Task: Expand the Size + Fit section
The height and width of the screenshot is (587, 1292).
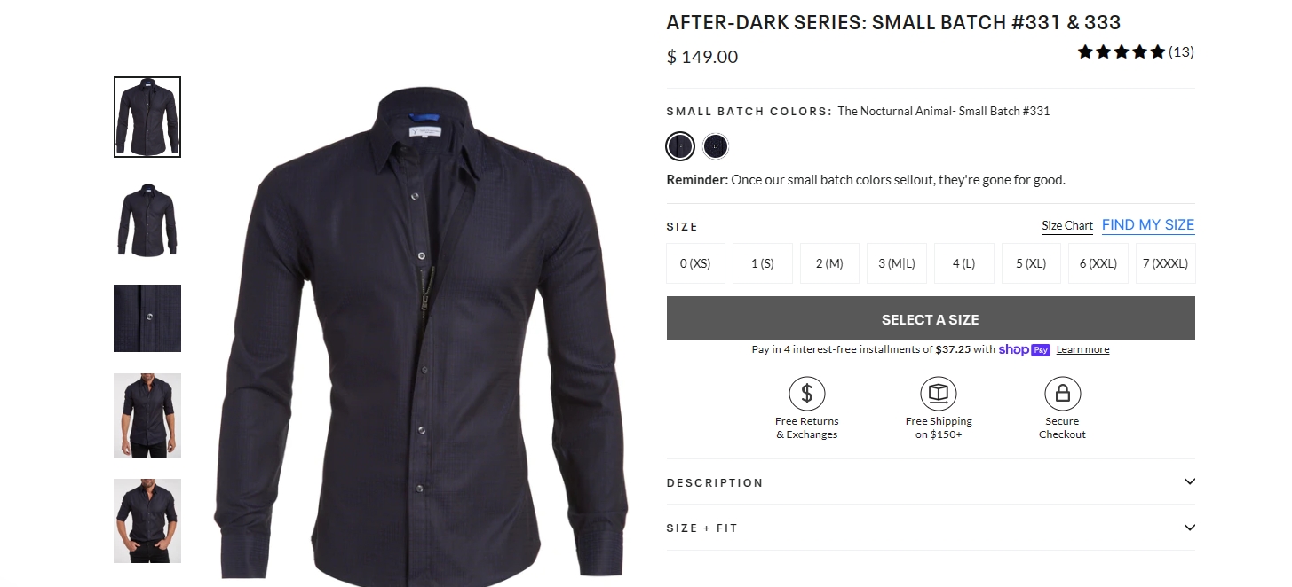Action: [x=931, y=528]
